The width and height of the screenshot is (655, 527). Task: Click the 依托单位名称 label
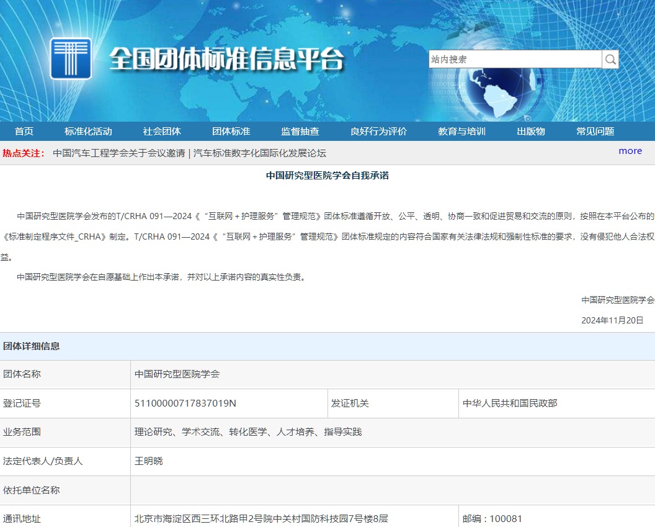[x=32, y=490]
